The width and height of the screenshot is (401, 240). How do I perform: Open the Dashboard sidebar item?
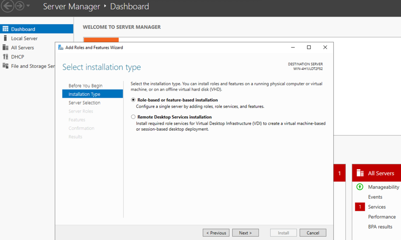(37, 29)
